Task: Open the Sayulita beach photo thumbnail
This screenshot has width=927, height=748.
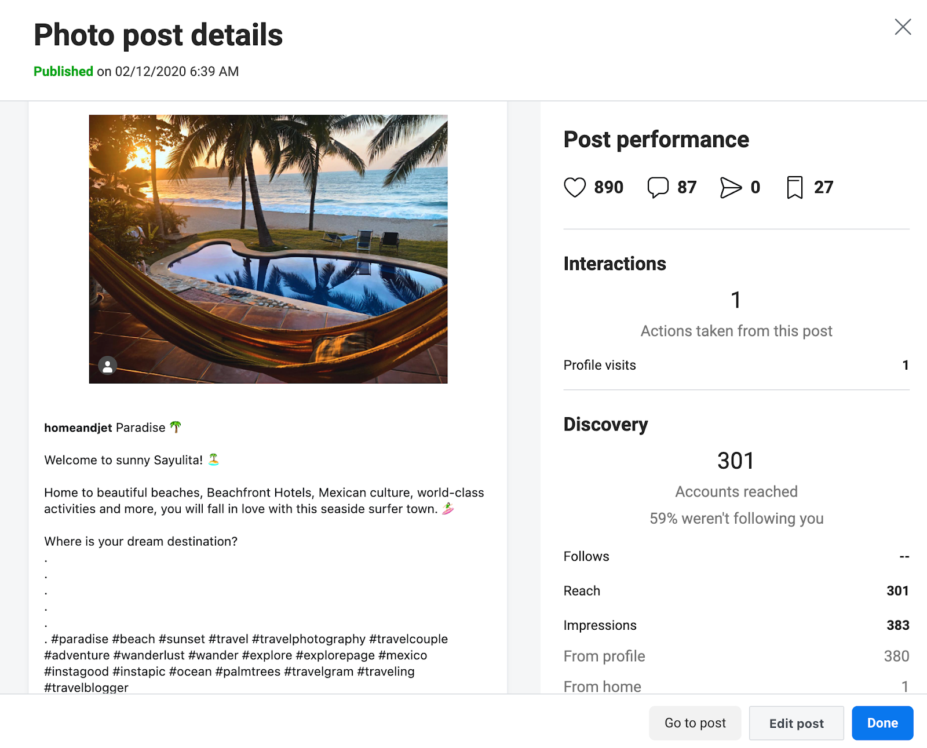Action: click(268, 249)
